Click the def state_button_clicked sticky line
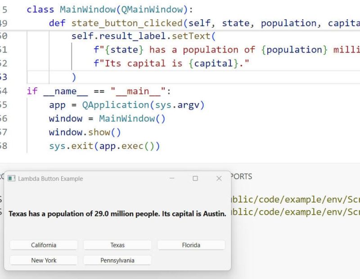This screenshot has width=360, height=279. pyautogui.click(x=204, y=23)
